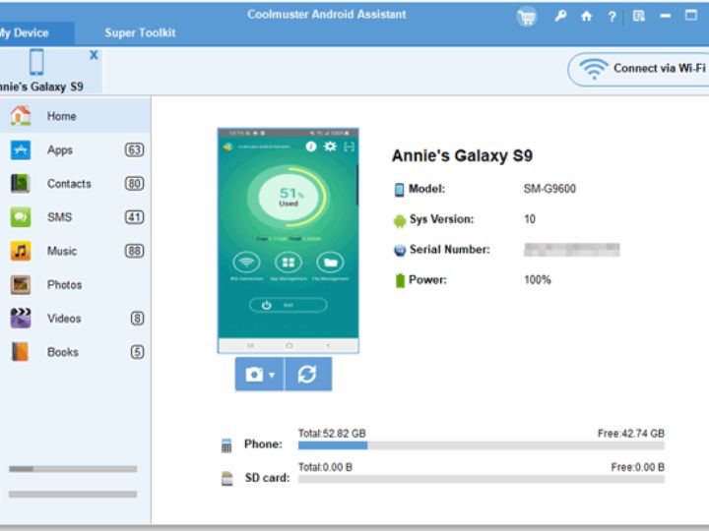Open the Contacts category in the sidebar
The height and width of the screenshot is (531, 709).
pyautogui.click(x=75, y=183)
